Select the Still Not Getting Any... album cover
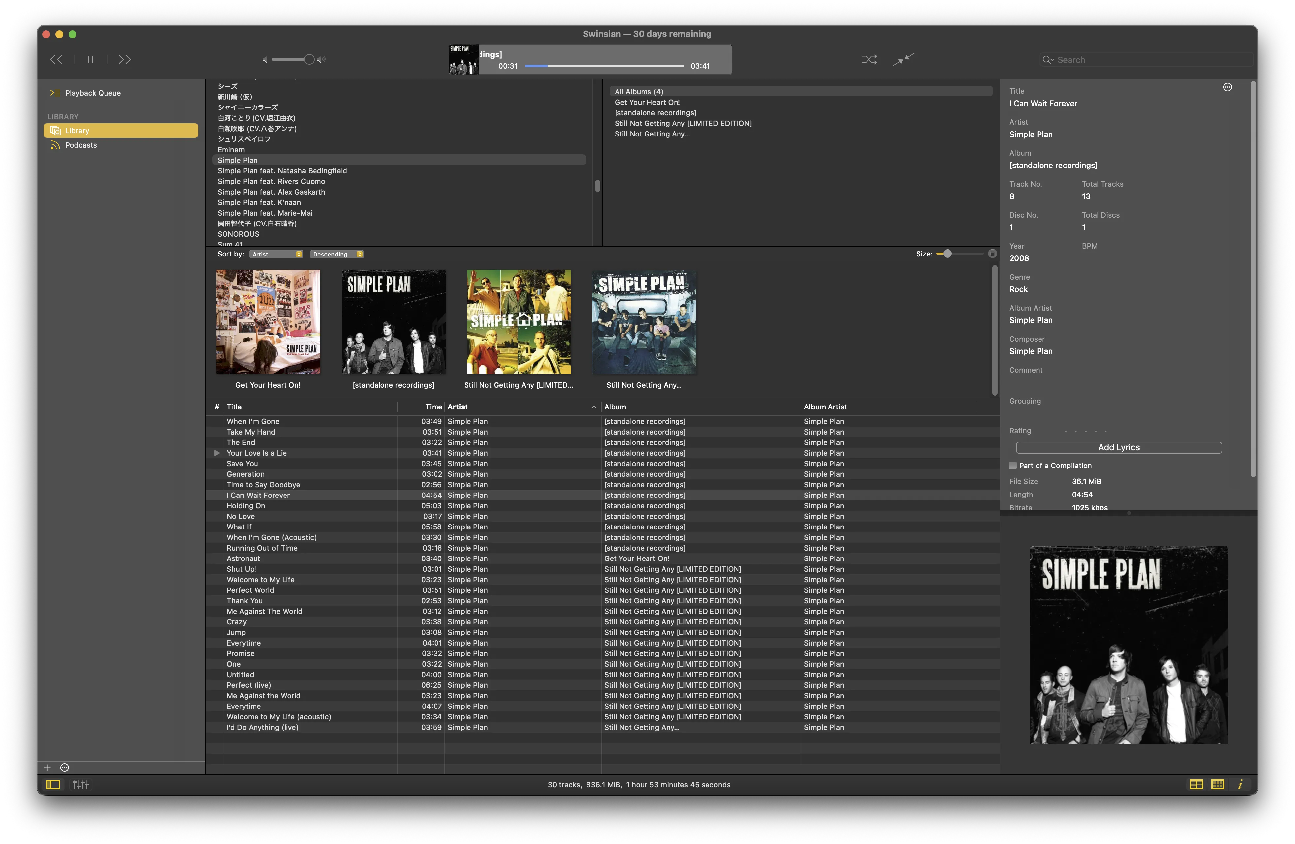 point(644,321)
